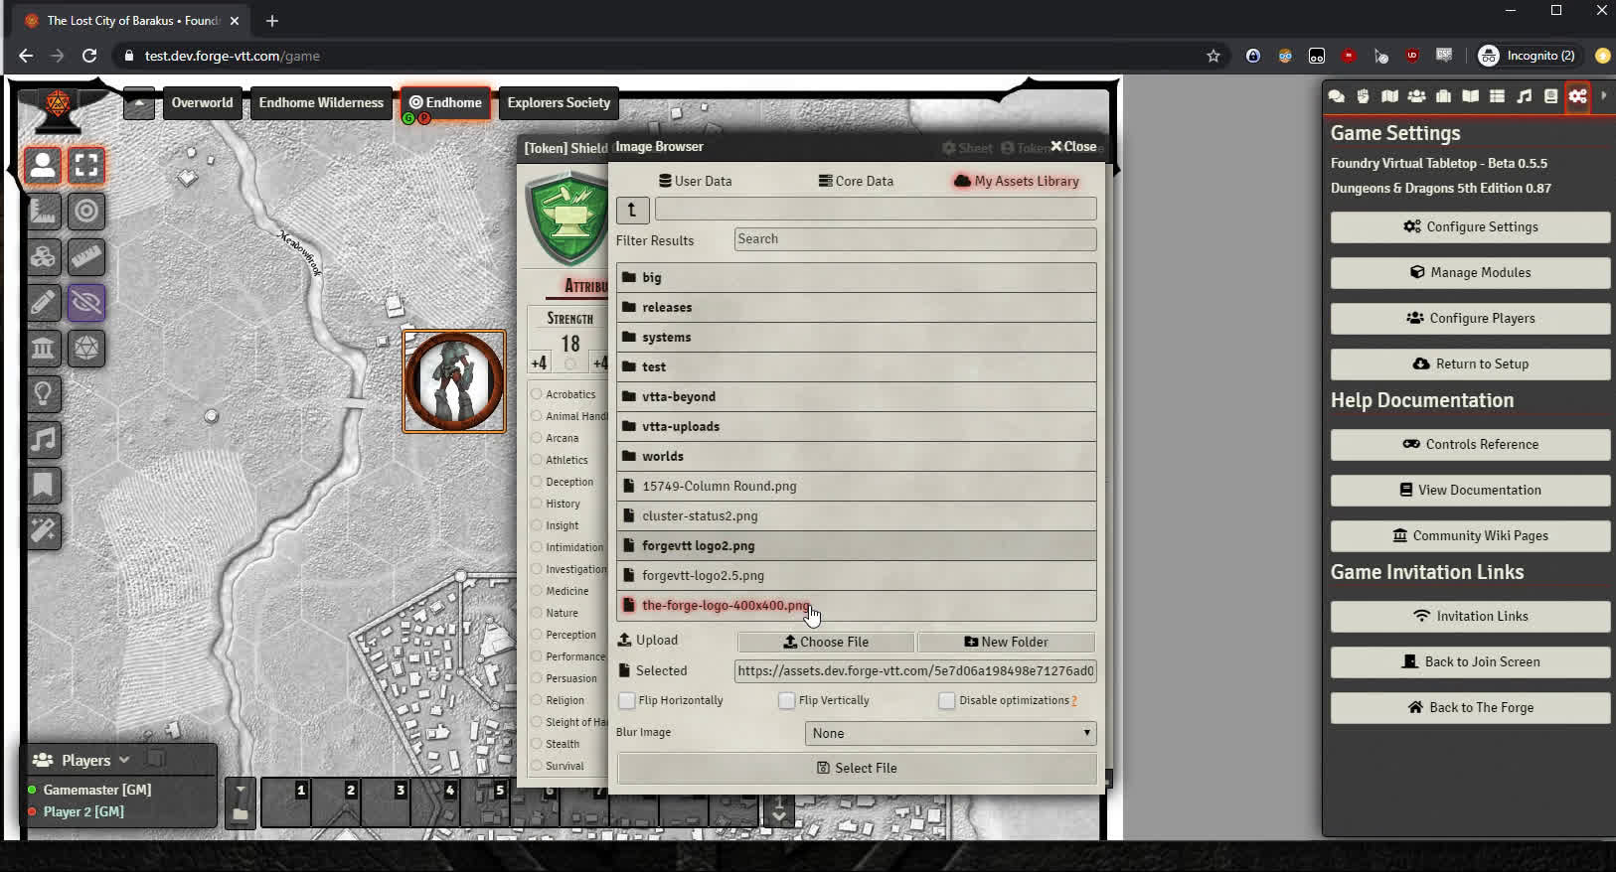Check the Disable optimizations box
Screen dimensions: 1616x872
tap(947, 701)
